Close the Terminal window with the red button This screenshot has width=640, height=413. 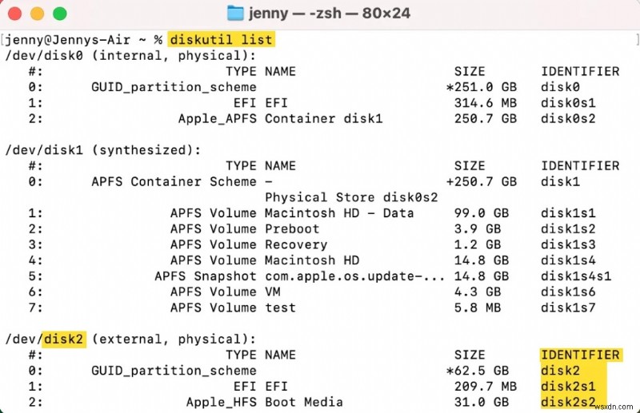click(14, 14)
